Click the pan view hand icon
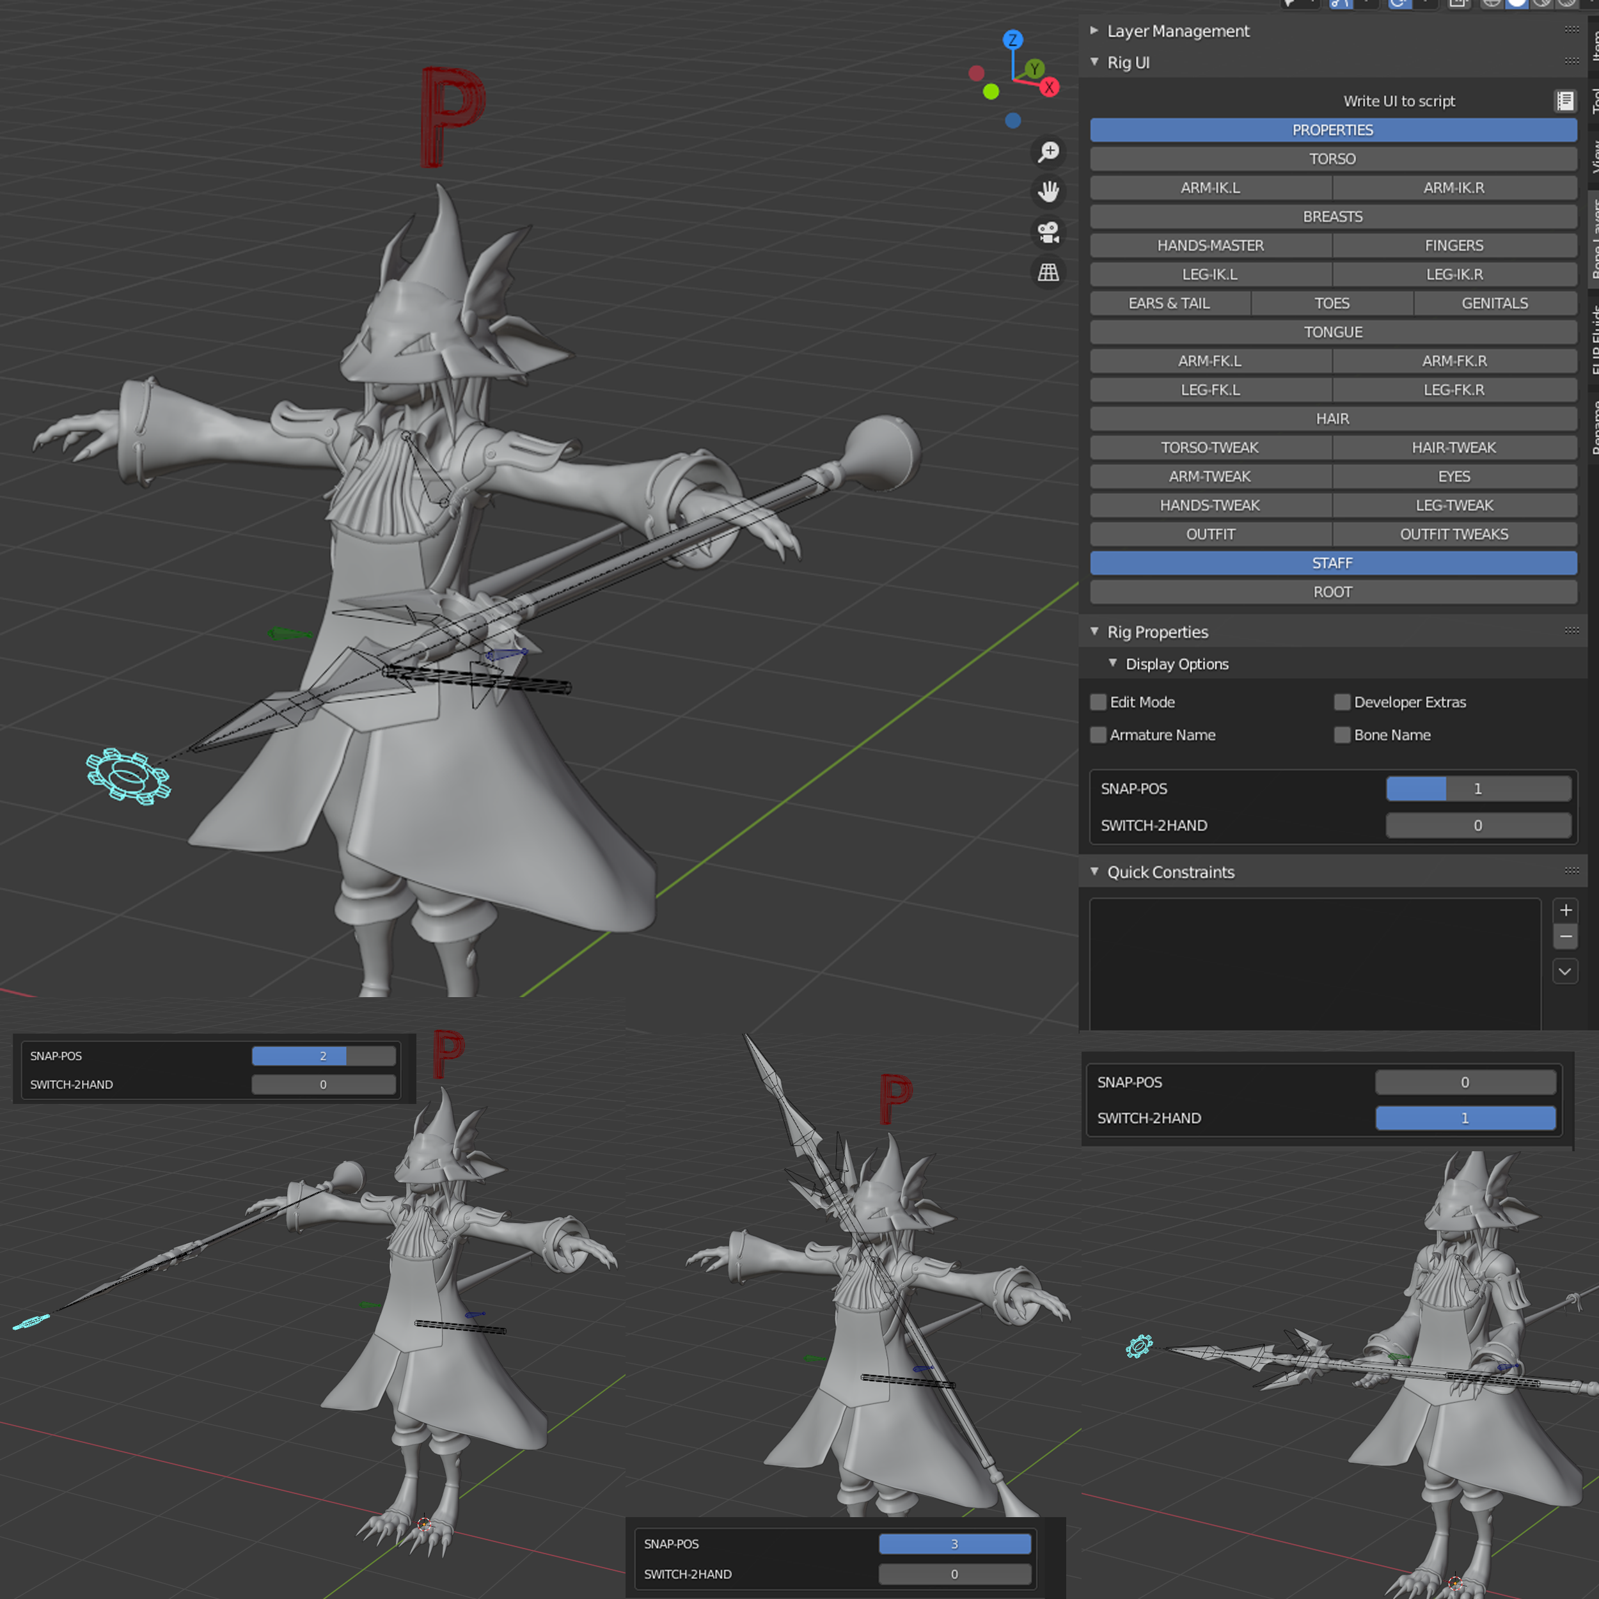Image resolution: width=1599 pixels, height=1599 pixels. coord(1048,192)
